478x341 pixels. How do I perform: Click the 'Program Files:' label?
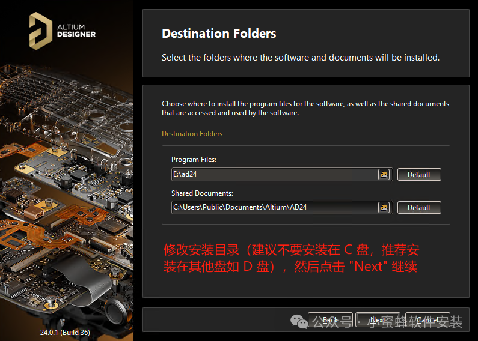click(194, 160)
